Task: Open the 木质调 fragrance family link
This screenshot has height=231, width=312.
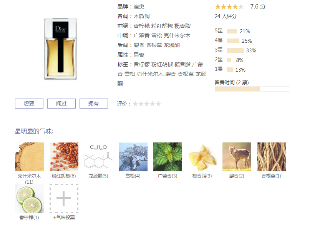Action: coord(141,16)
